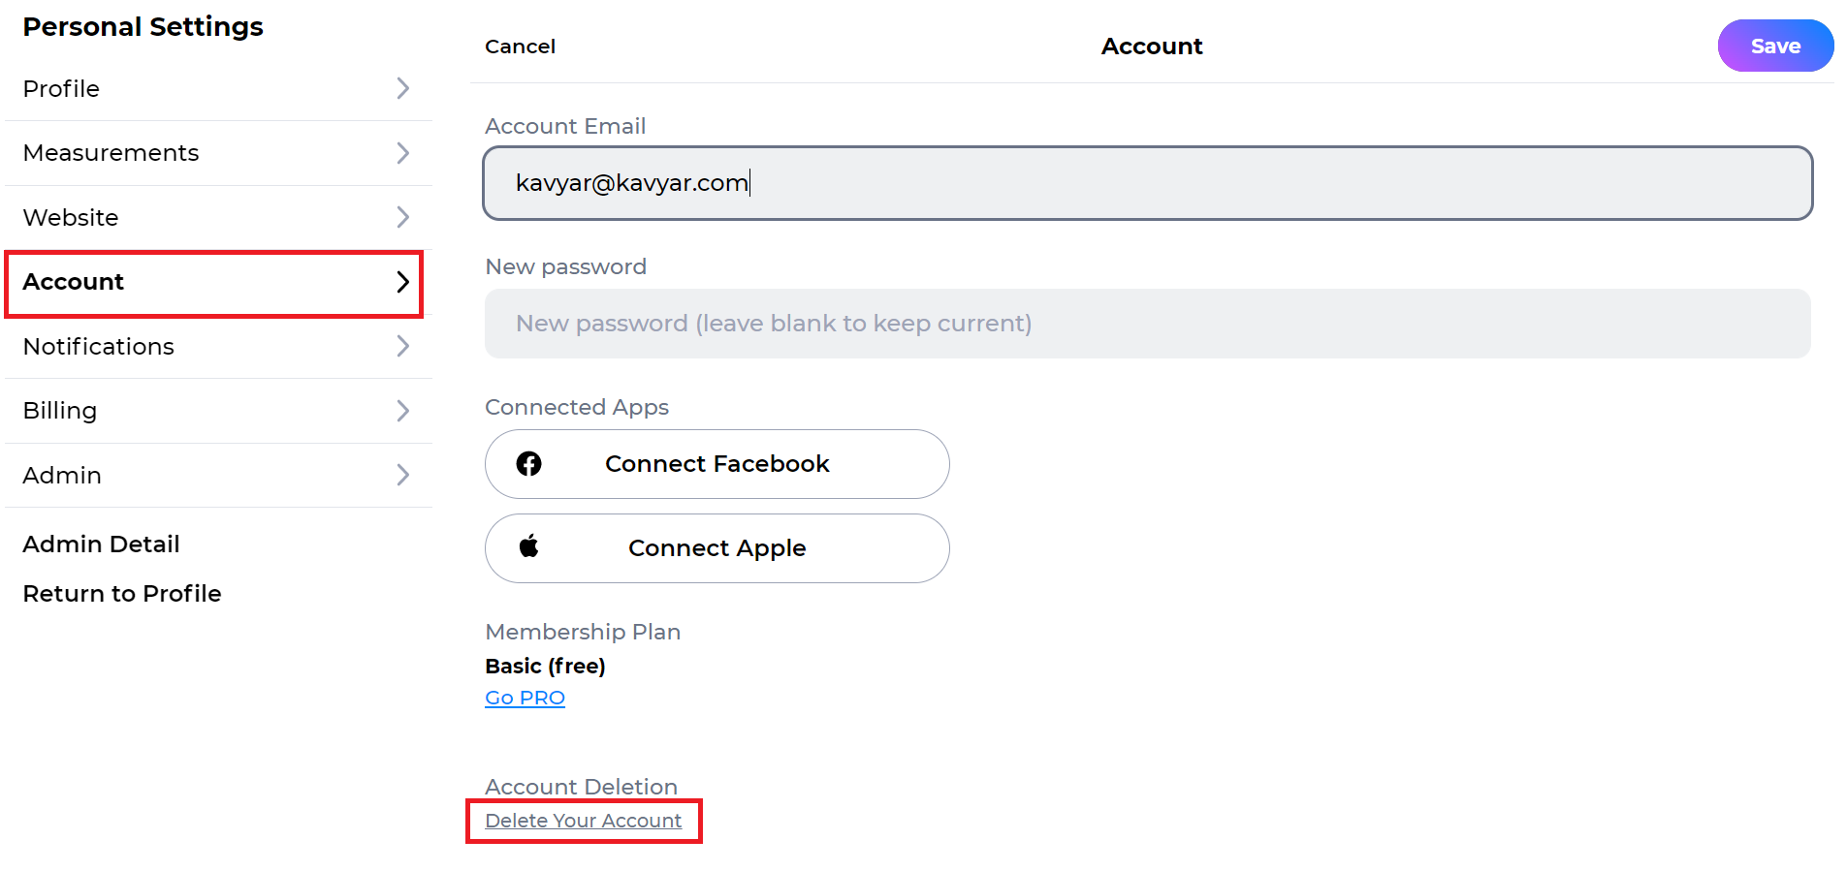
Task: Click the Billing chevron icon
Action: tap(403, 411)
